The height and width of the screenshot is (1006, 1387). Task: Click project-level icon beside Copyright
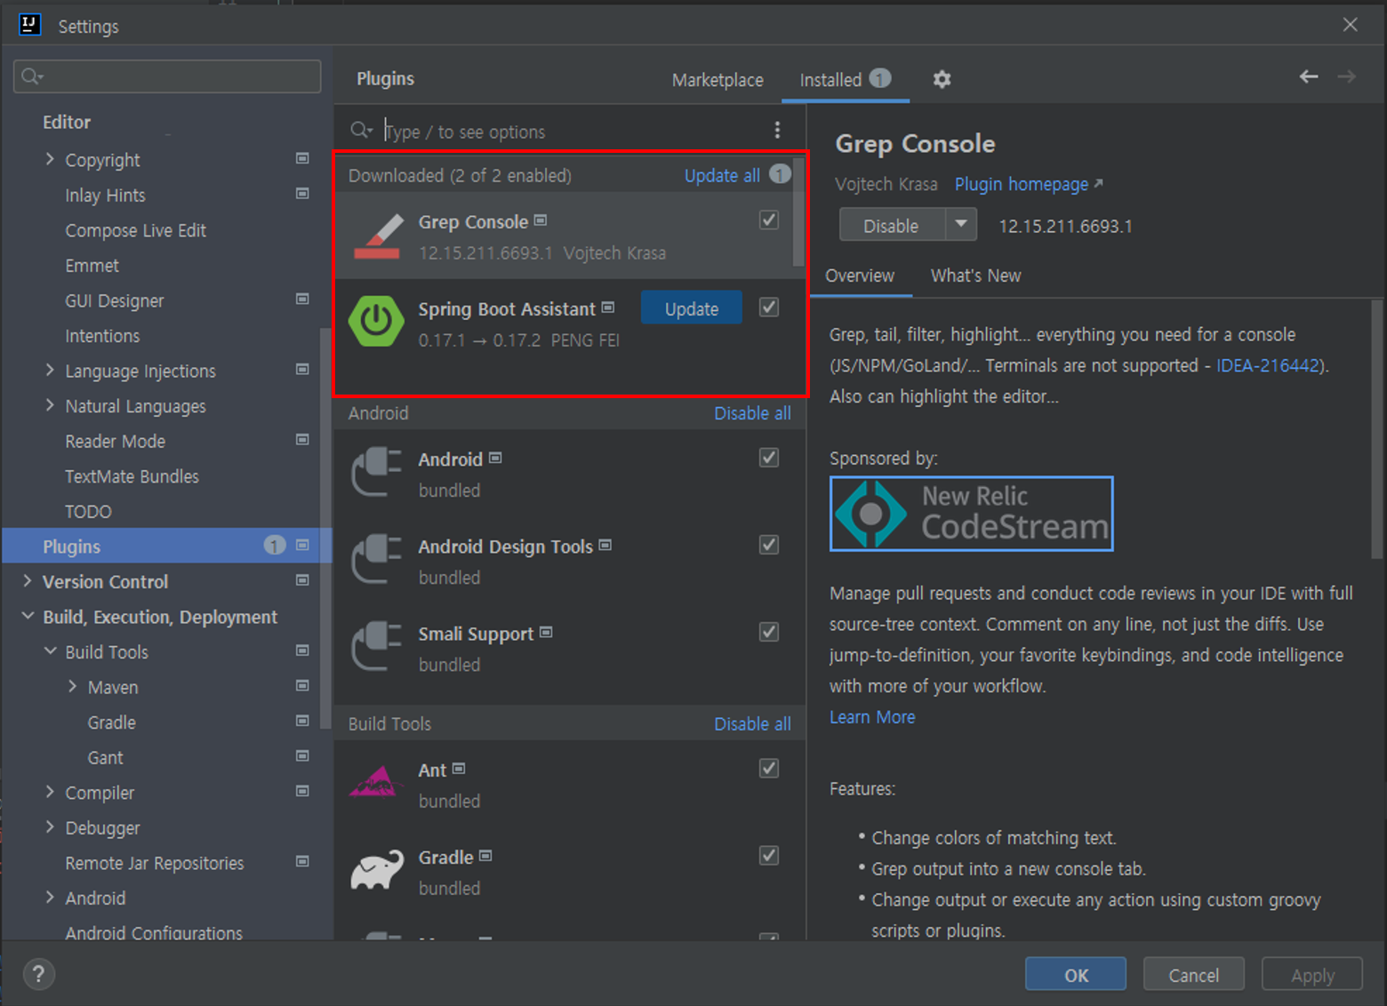coord(302,158)
